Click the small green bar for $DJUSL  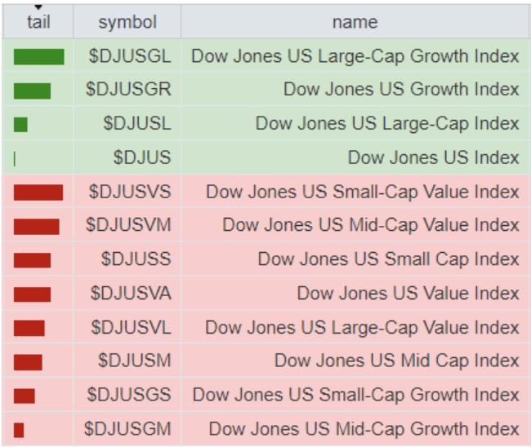coord(20,124)
